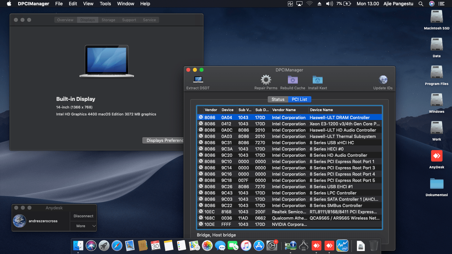Image resolution: width=452 pixels, height=254 pixels.
Task: Click Disconnect in Anydesk panel
Action: 83,216
